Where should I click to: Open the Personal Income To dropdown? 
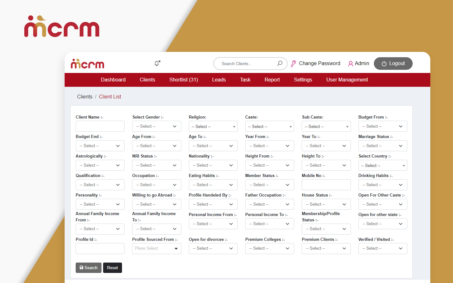point(270,224)
